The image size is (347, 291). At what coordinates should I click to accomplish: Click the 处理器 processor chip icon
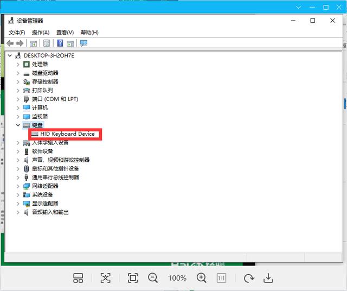27,64
